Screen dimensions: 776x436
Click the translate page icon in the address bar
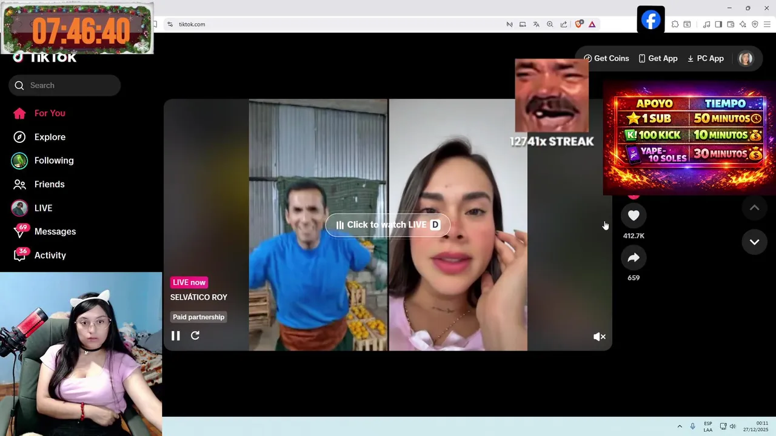[536, 24]
